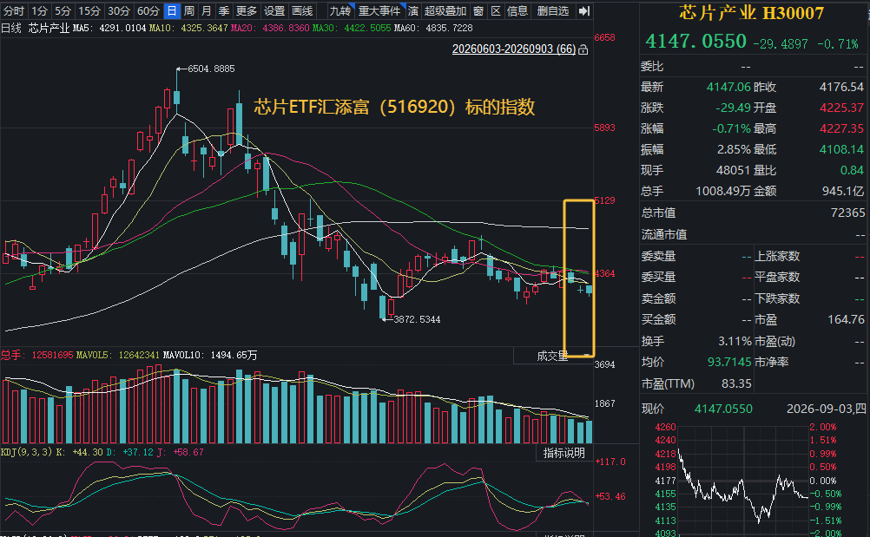Select the 5分 five-minute period

[63, 10]
